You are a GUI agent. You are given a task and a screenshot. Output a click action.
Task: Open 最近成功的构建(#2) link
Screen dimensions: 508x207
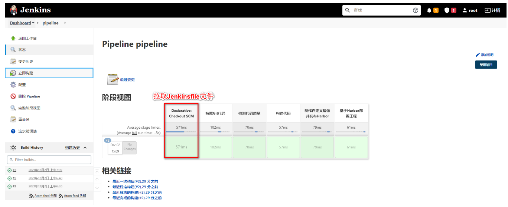coord(137,193)
